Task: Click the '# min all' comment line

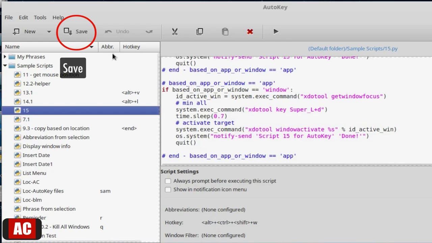Action: click(x=191, y=103)
